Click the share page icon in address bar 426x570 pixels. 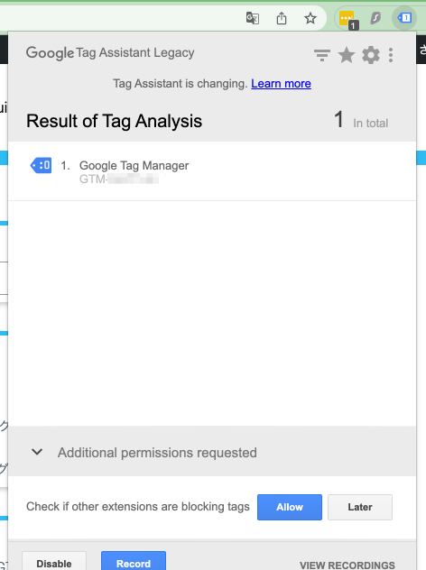(282, 18)
